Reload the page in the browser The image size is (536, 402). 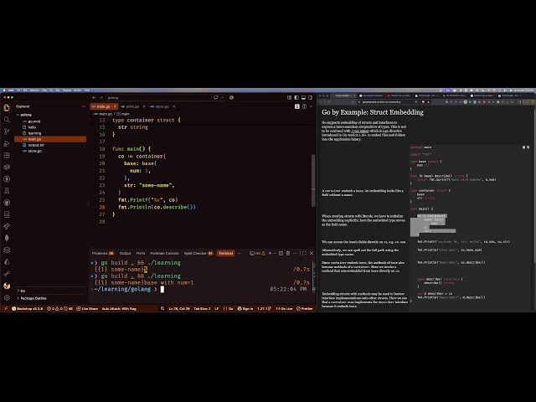click(330, 102)
